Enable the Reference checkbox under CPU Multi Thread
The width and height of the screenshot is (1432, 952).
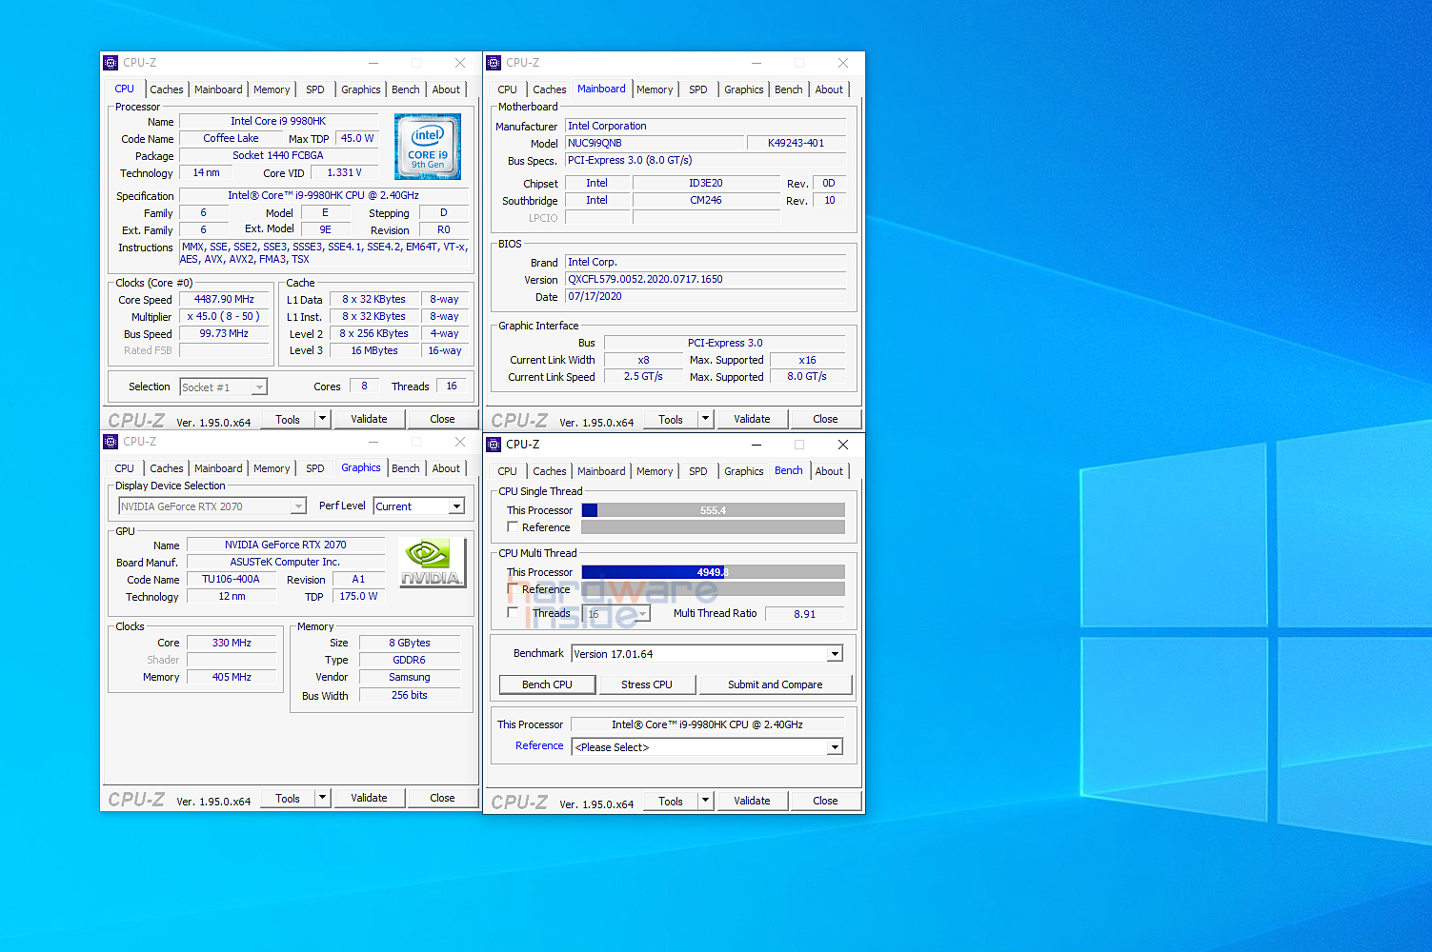pos(513,588)
